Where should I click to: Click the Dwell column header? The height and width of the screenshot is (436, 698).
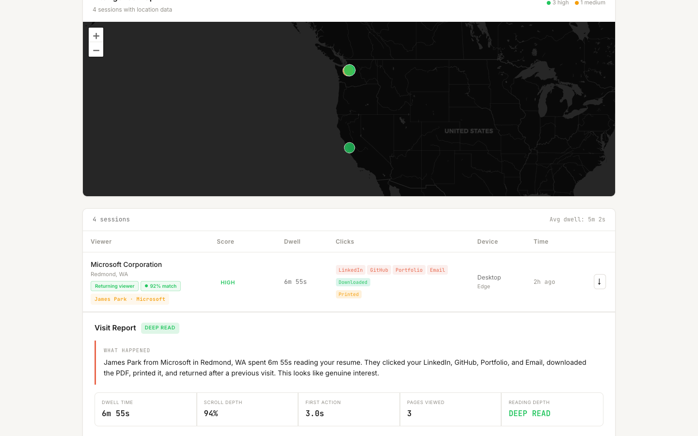pos(292,242)
